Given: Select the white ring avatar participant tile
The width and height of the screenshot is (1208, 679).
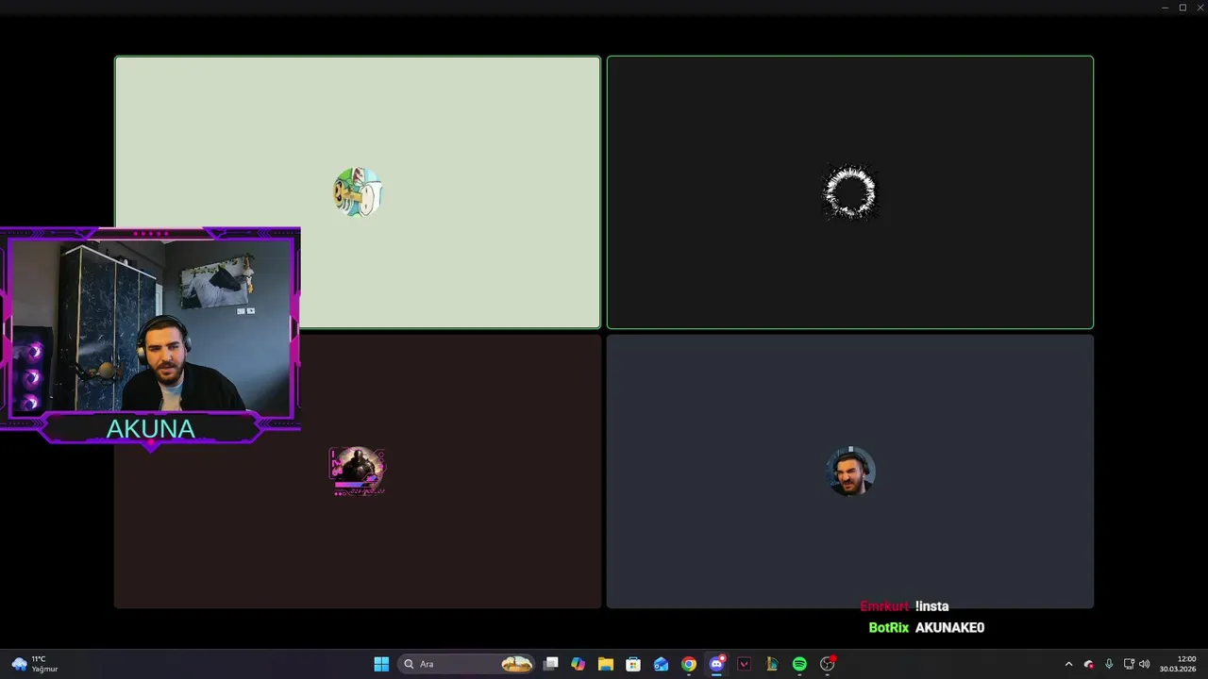Looking at the screenshot, I should [850, 192].
